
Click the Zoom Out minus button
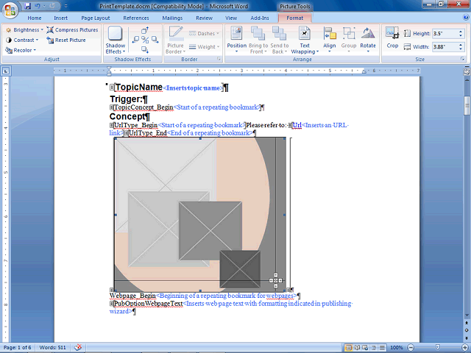pos(411,347)
